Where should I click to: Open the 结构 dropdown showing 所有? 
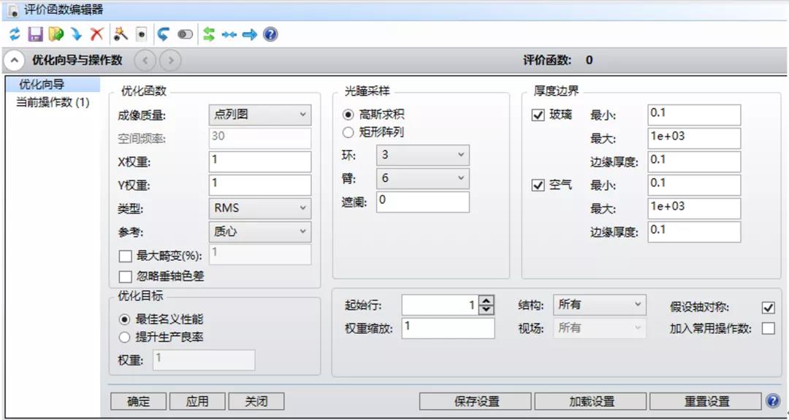coord(600,305)
